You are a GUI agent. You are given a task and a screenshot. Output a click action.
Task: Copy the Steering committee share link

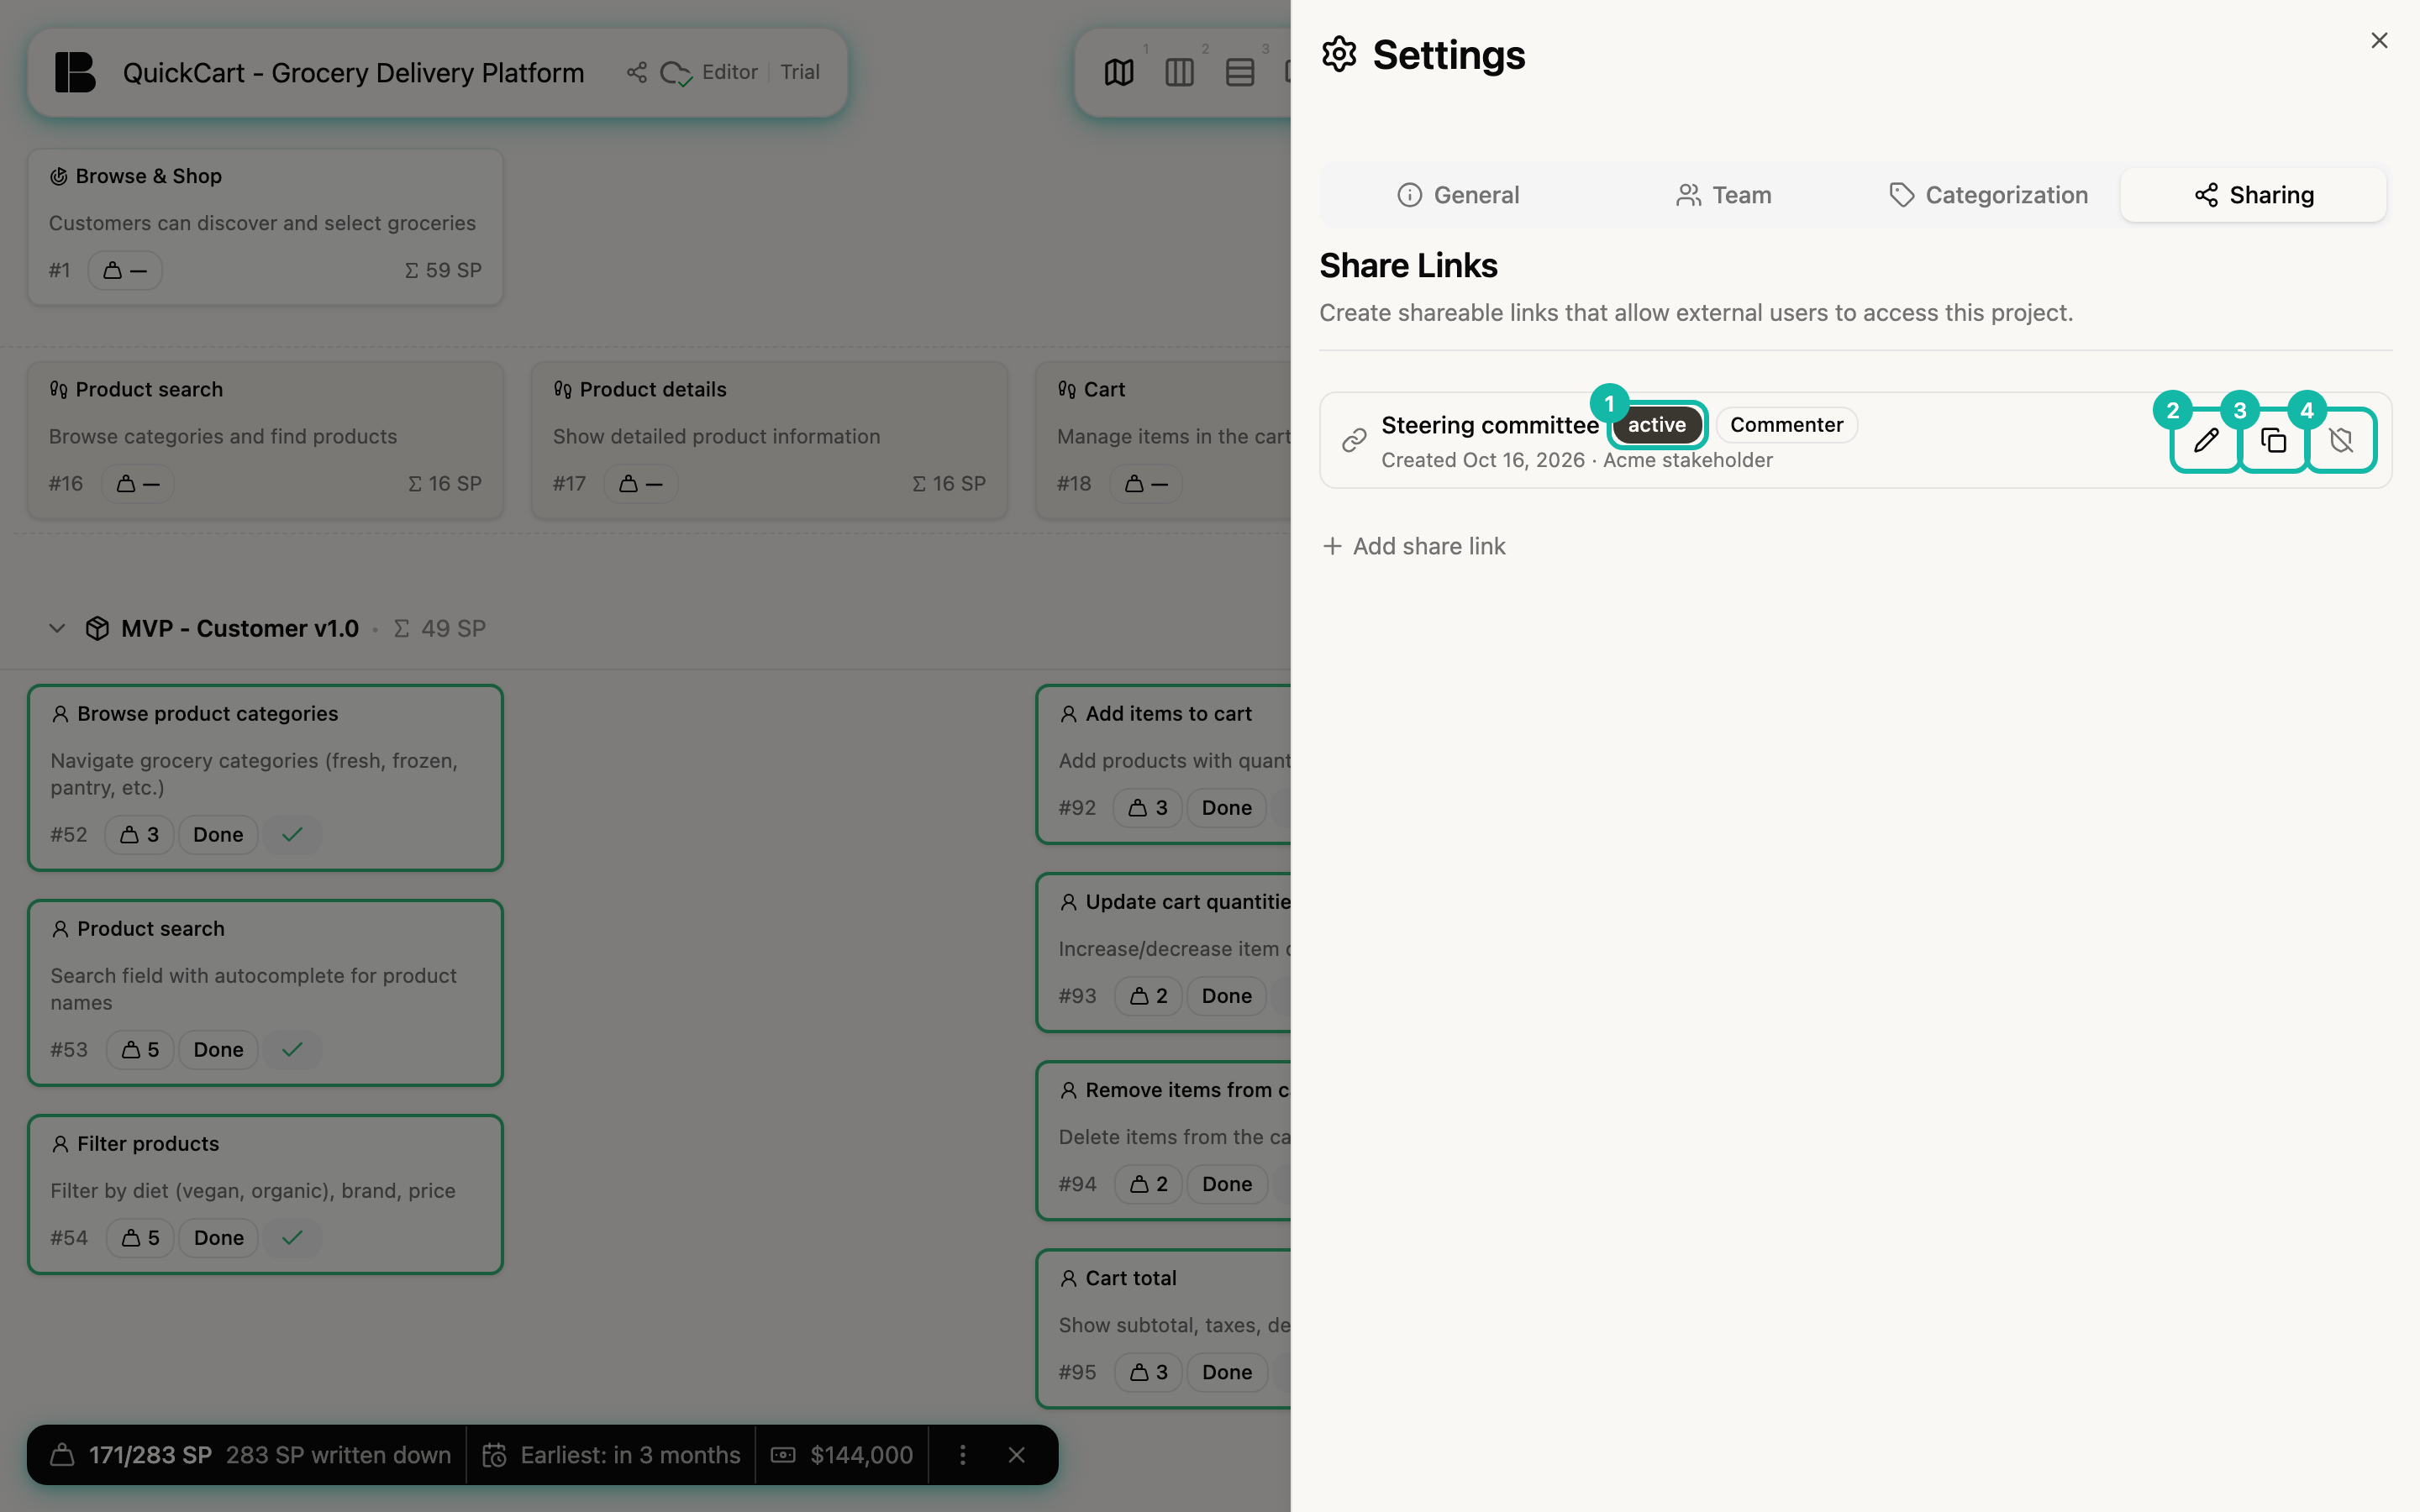[x=2273, y=440]
